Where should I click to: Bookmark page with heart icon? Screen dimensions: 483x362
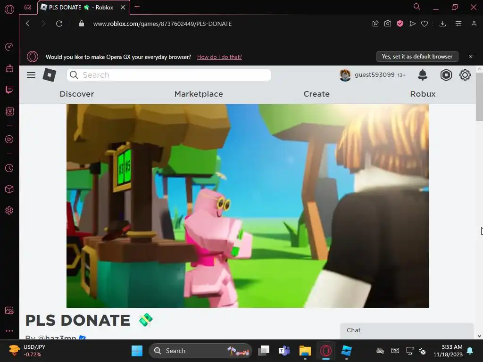tap(425, 24)
